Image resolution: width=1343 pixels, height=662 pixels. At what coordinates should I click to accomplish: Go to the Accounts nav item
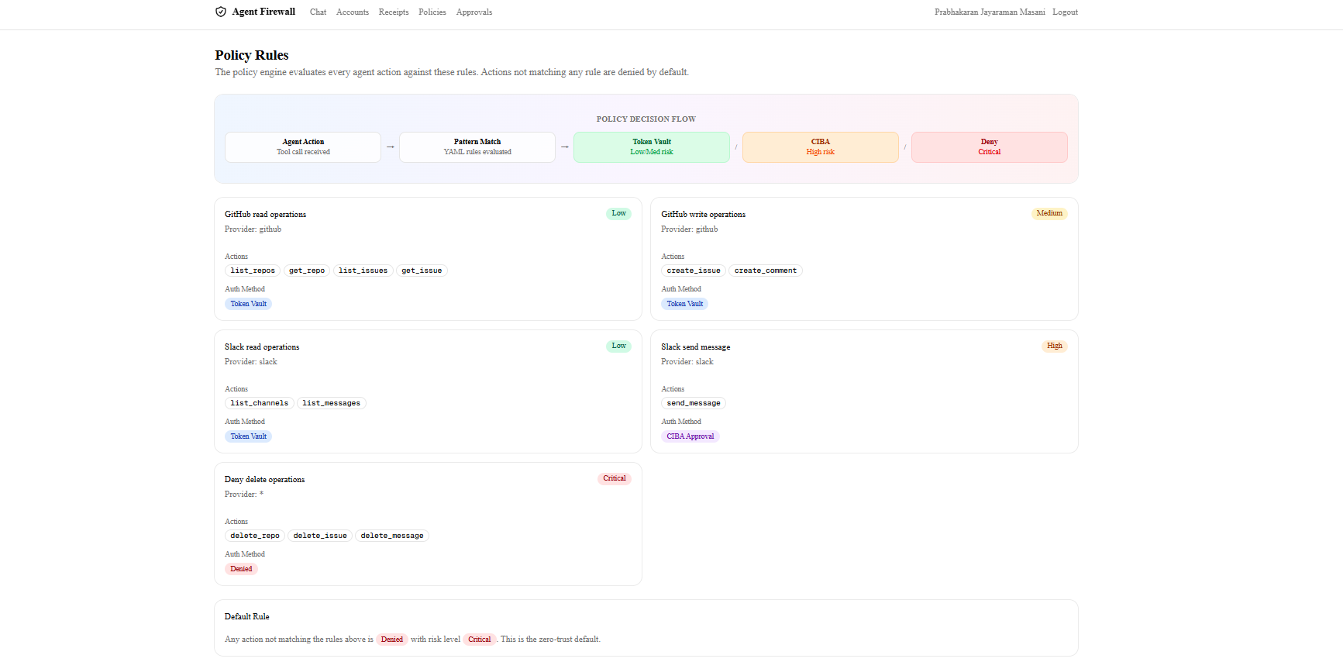[353, 12]
